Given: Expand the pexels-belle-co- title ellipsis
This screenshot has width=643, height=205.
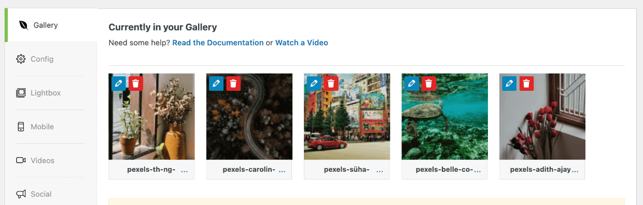Looking at the screenshot, I should click(478, 170).
